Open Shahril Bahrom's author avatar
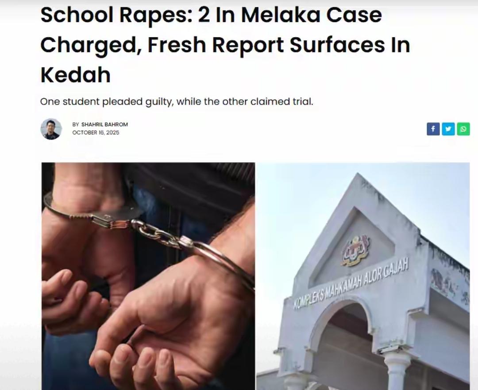The image size is (478, 390). 51,129
